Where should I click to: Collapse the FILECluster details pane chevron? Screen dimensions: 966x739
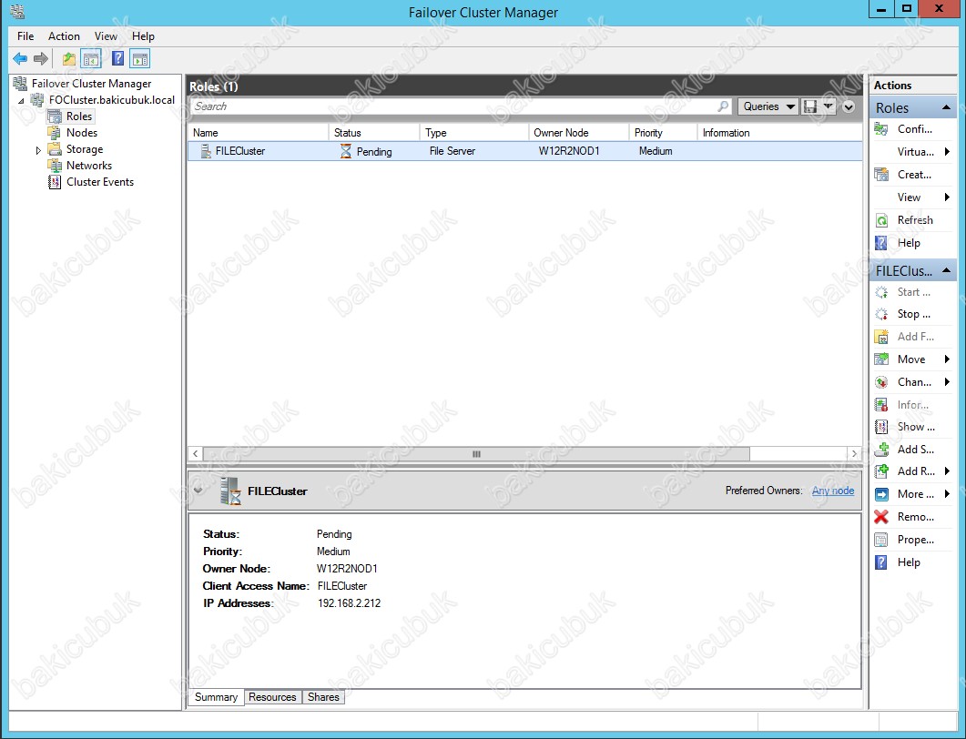(x=198, y=491)
